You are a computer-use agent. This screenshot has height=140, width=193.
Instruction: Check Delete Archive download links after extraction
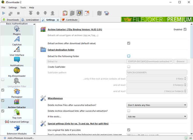tap(129, 111)
